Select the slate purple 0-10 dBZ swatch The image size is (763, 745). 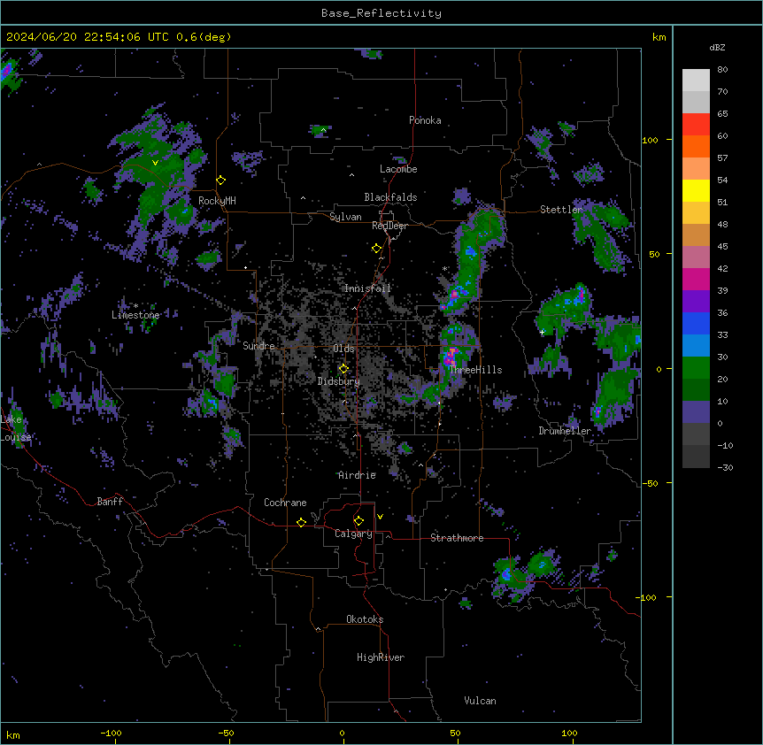click(x=696, y=412)
